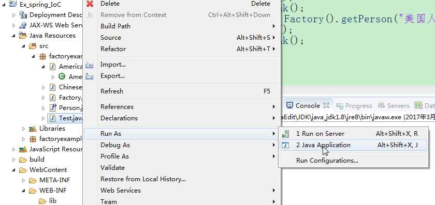435x205 pixels.
Task: Click the Java Resources icon
Action: coord(23,36)
